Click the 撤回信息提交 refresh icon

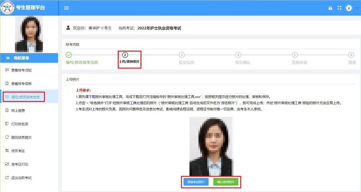7,137
